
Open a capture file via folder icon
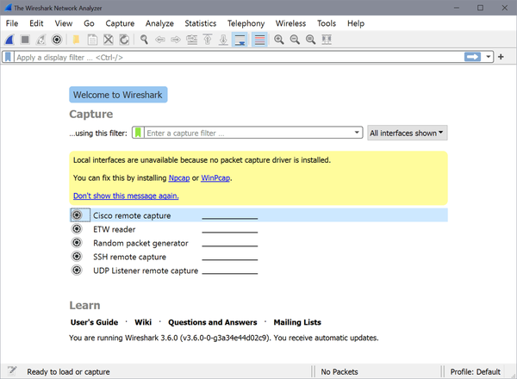coord(76,40)
